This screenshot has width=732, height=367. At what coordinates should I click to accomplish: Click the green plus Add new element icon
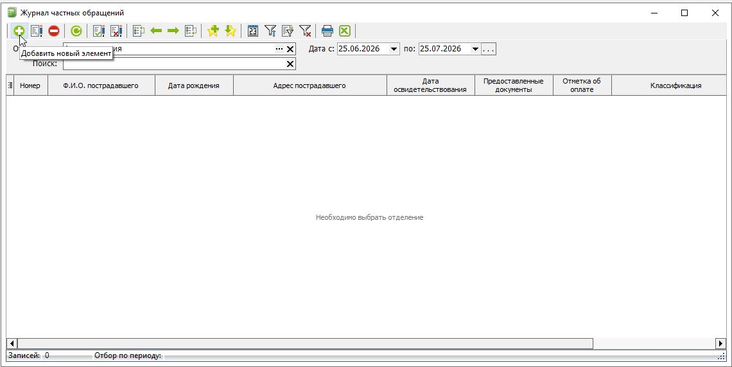coord(19,31)
